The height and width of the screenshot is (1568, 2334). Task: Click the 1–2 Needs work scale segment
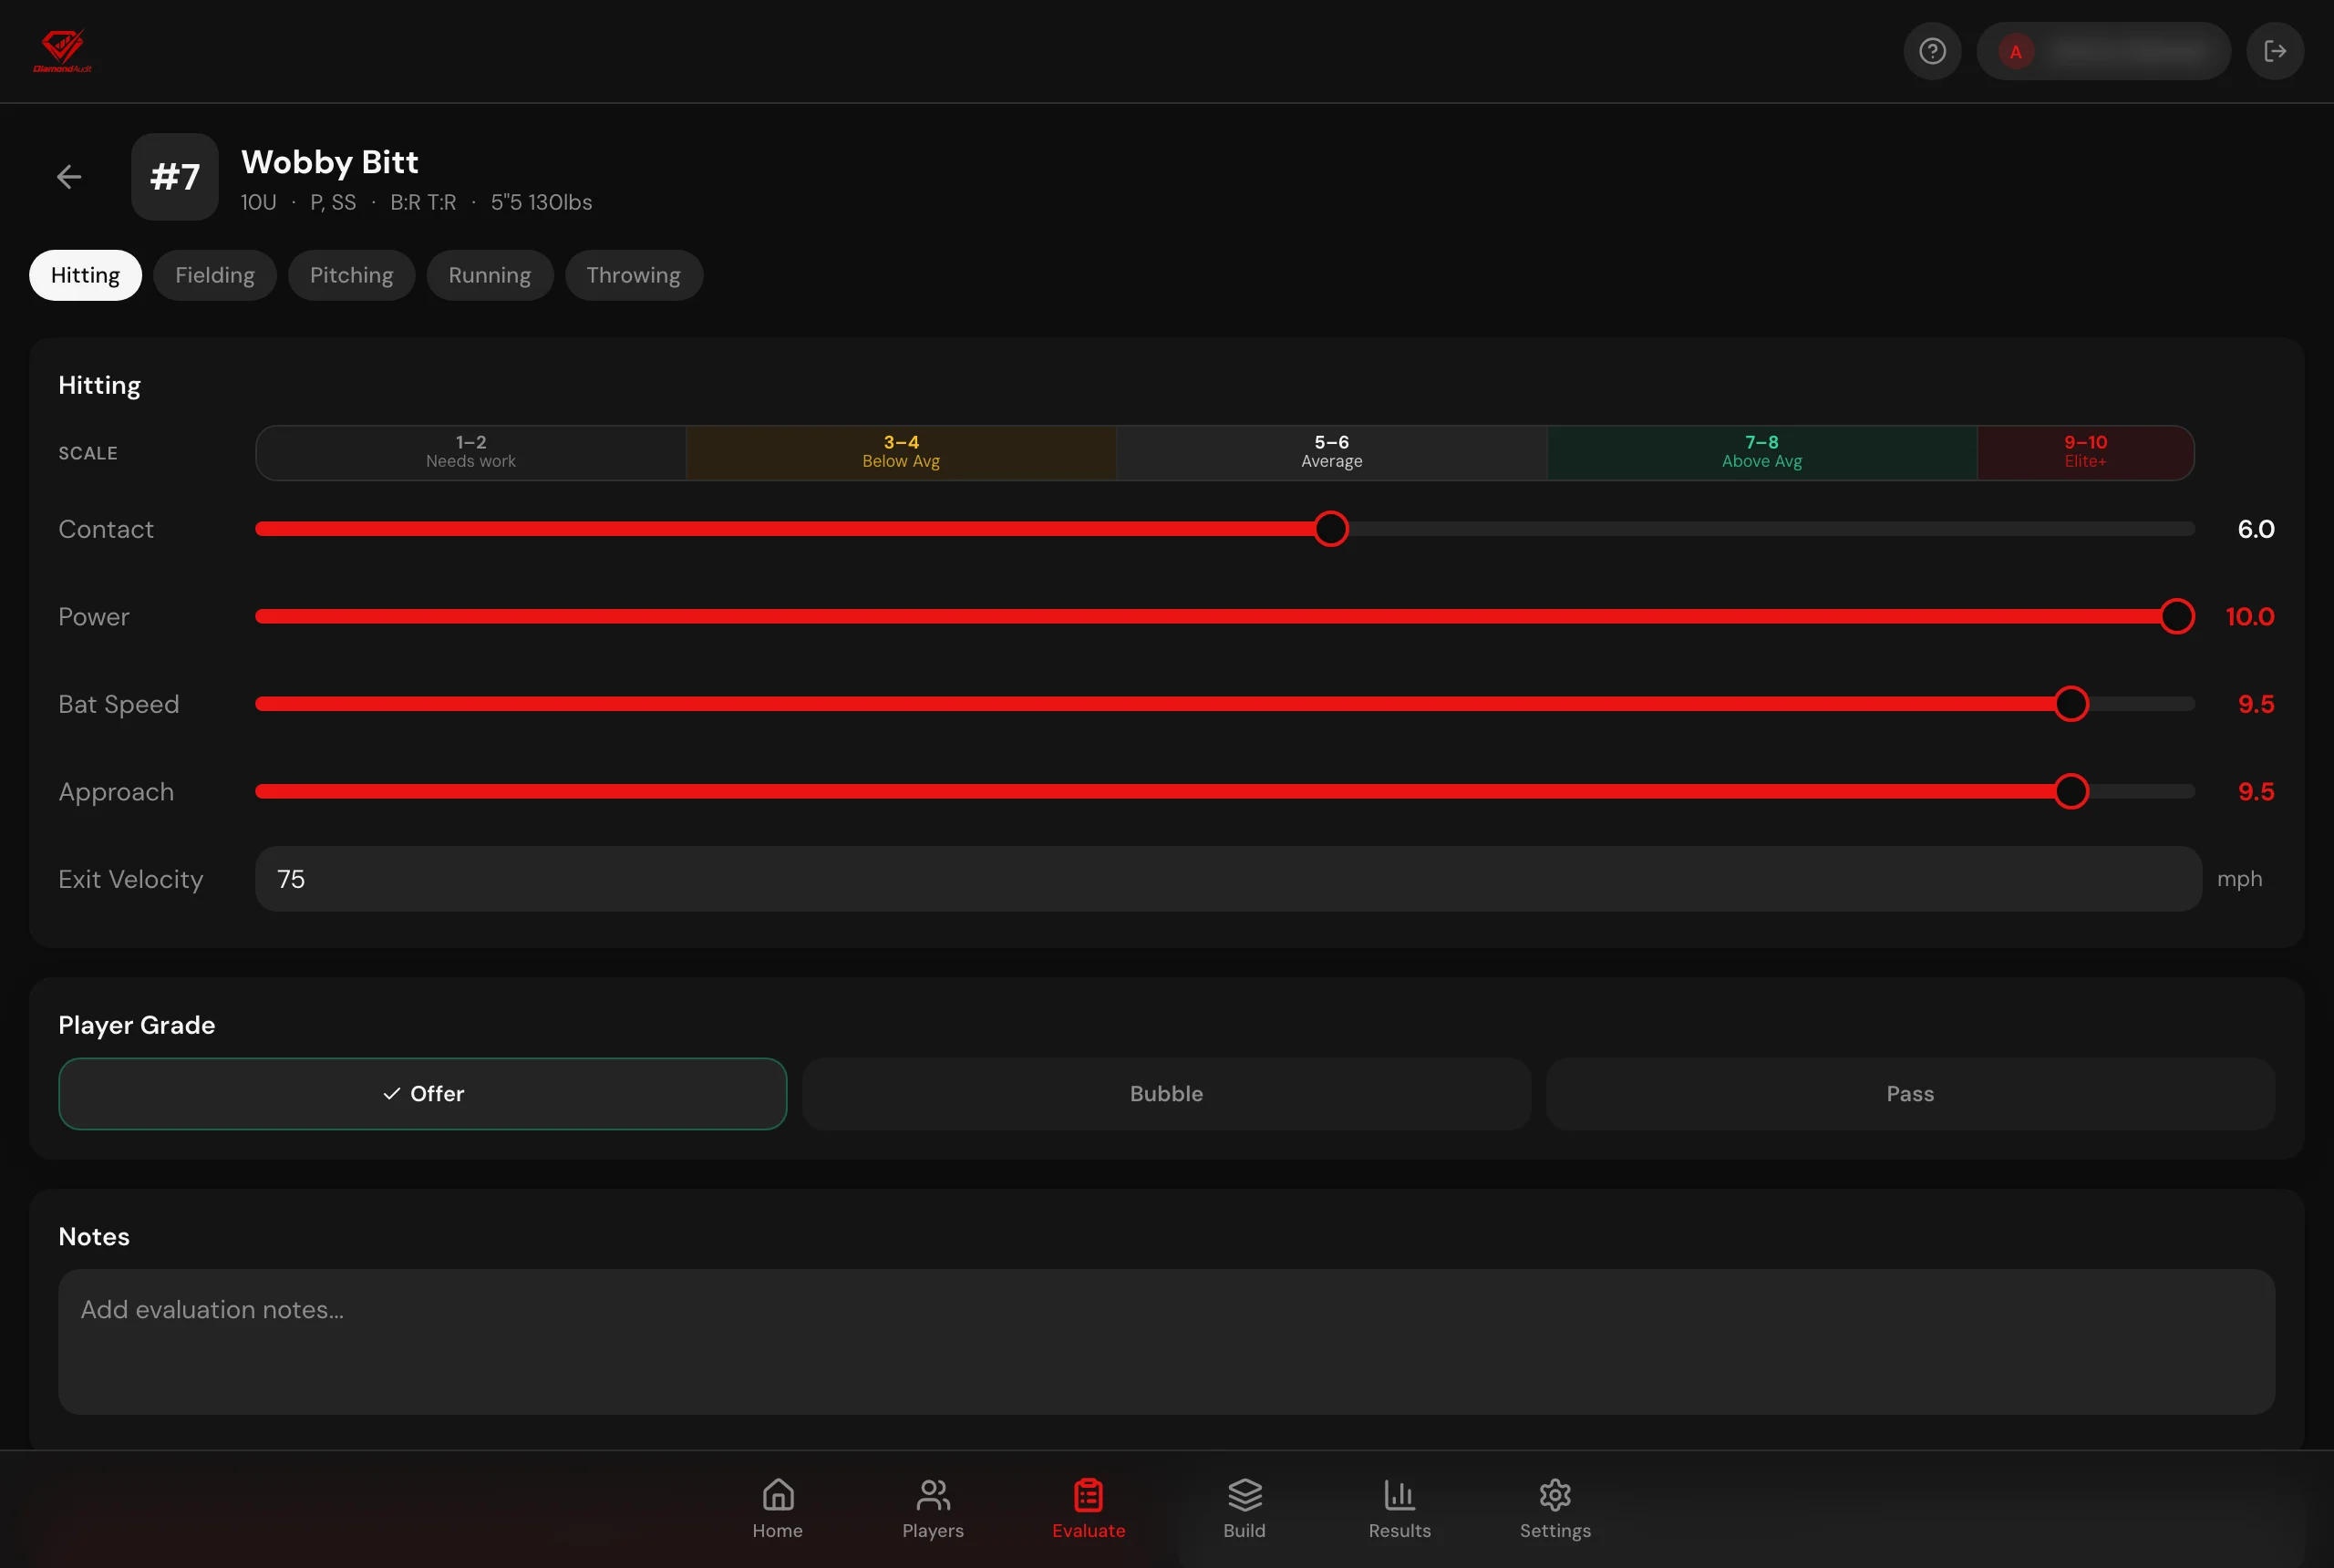[471, 452]
